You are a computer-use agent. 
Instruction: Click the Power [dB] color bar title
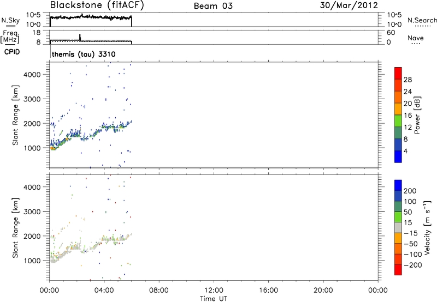[417, 115]
